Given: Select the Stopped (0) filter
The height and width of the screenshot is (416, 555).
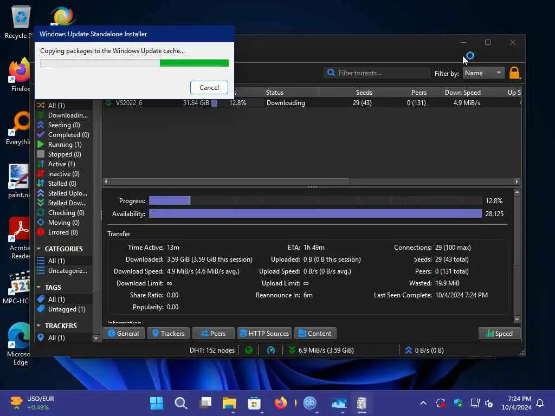Looking at the screenshot, I should pyautogui.click(x=63, y=154).
